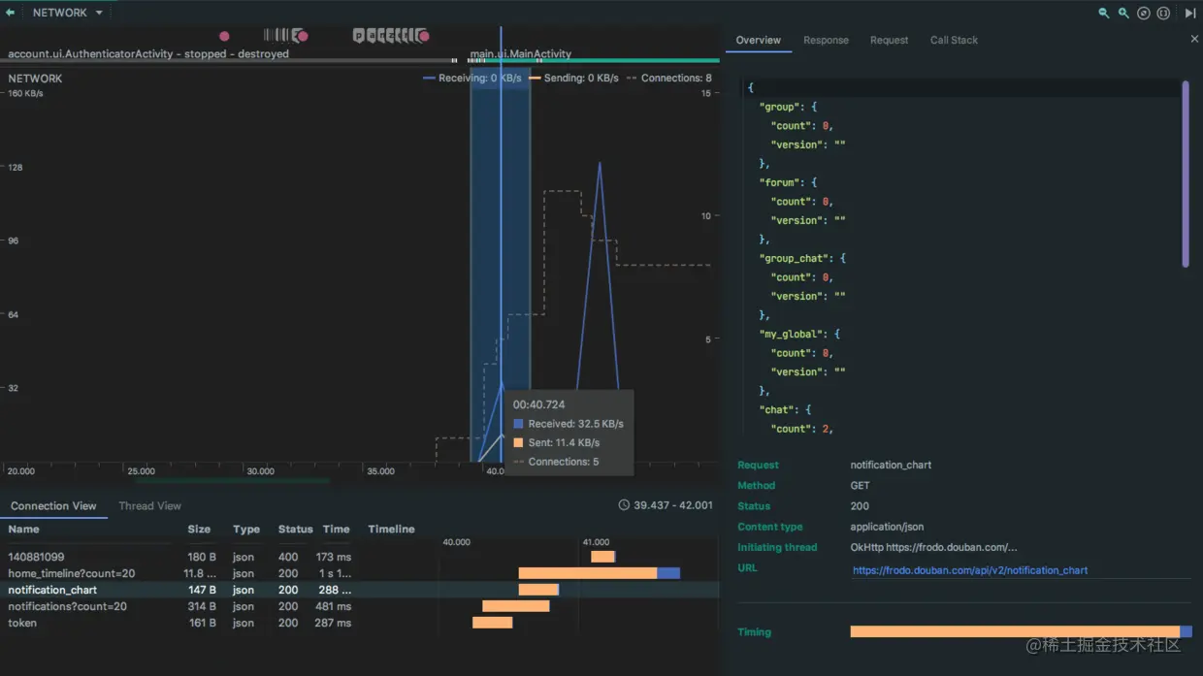This screenshot has height=676, width=1203.
Task: Select the token request row
Action: pos(23,623)
